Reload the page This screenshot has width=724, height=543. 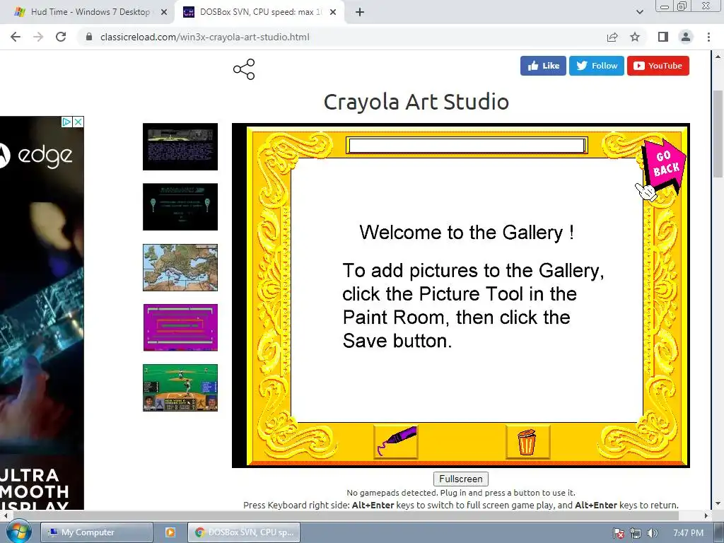[x=61, y=37]
